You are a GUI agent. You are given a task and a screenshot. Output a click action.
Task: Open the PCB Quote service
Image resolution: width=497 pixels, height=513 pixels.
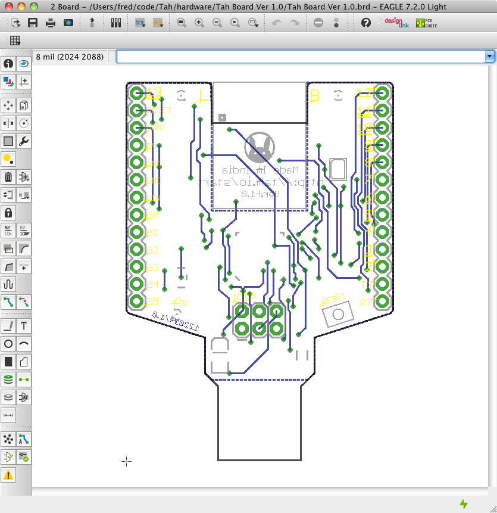coord(426,23)
